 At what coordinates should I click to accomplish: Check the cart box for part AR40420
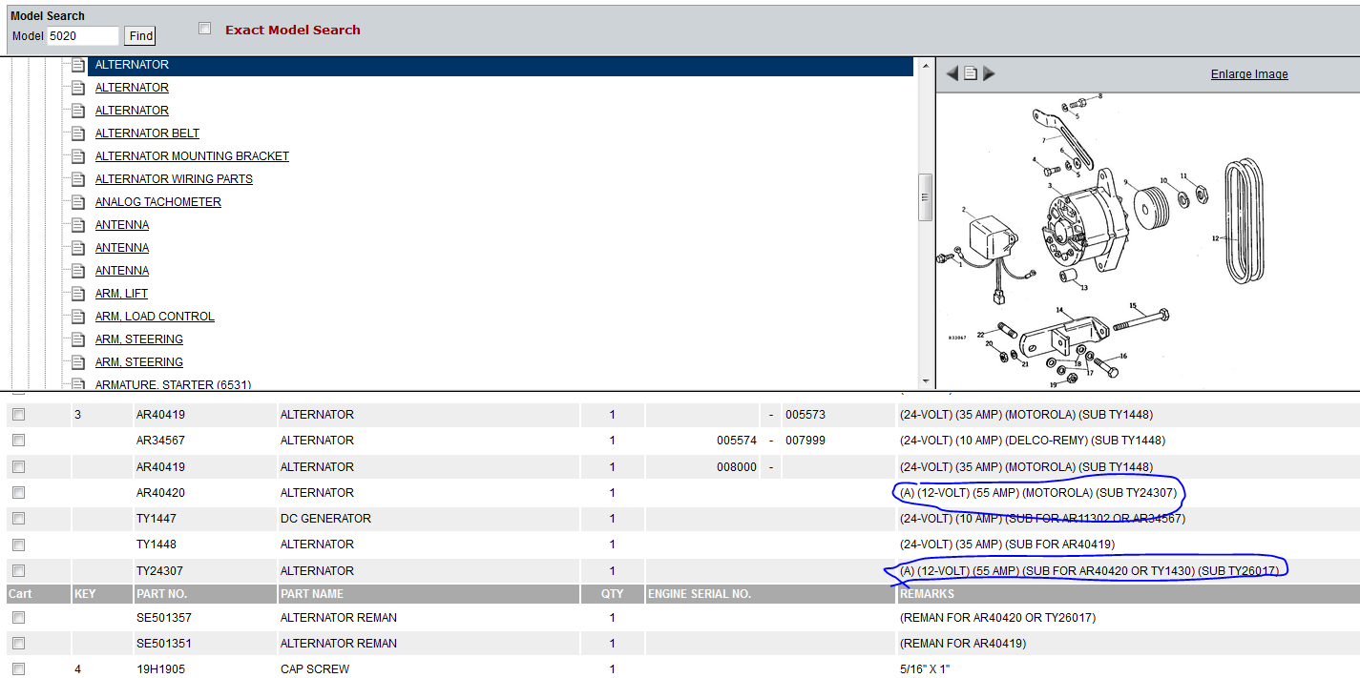pos(19,493)
